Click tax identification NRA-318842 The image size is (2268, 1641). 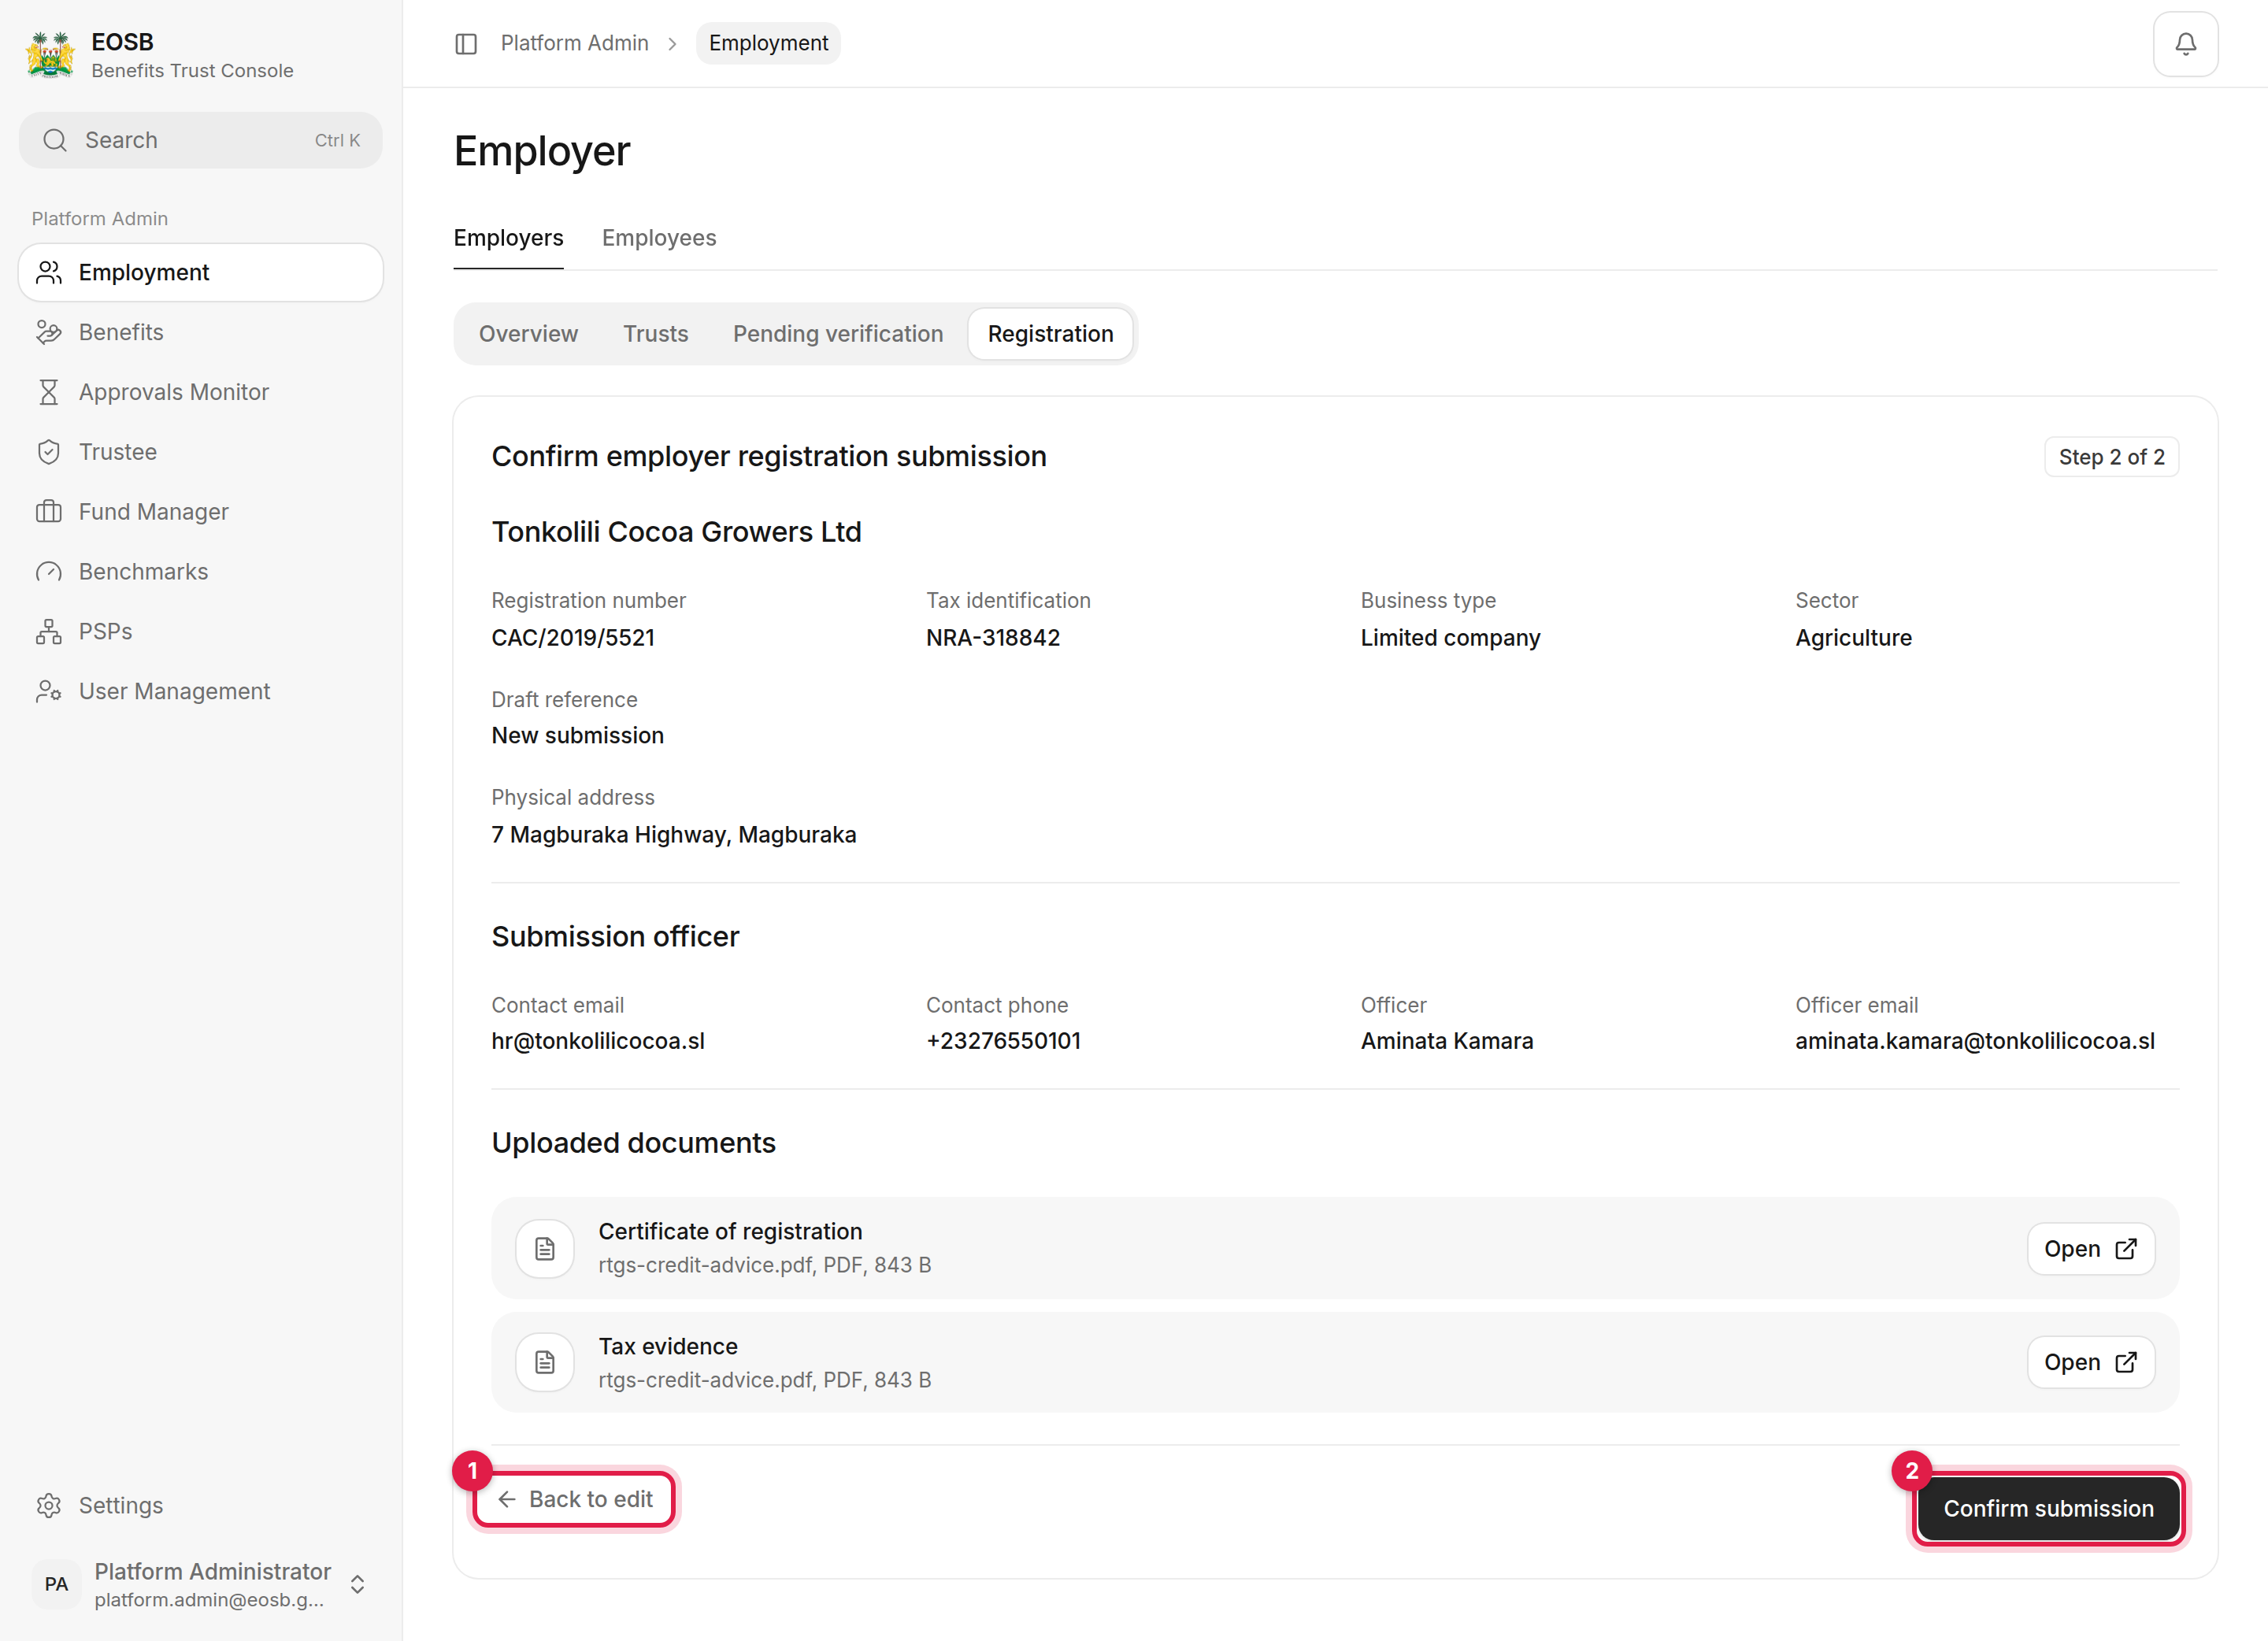(x=993, y=638)
